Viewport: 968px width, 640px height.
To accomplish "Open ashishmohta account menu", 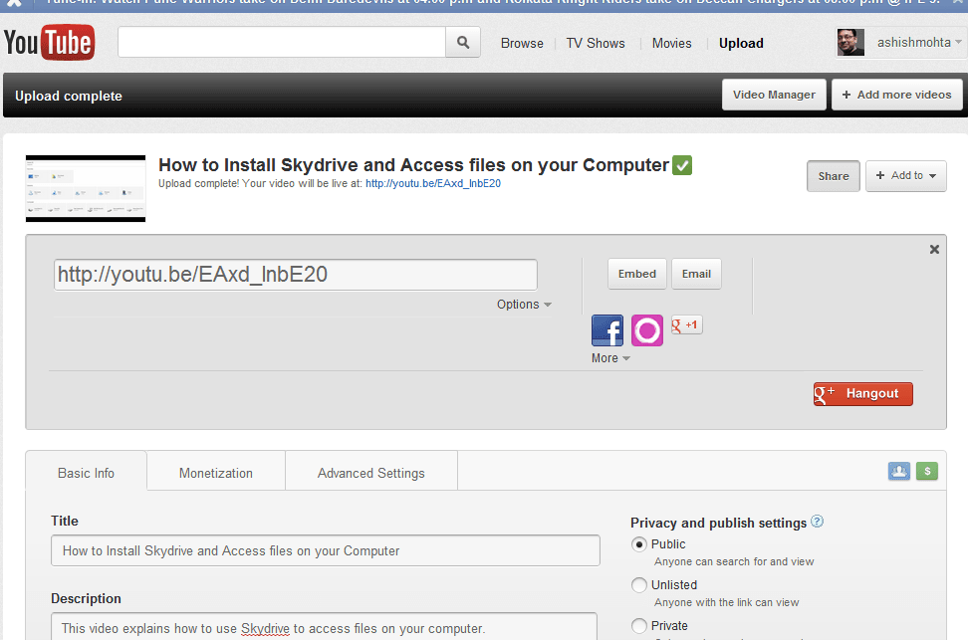I will pos(919,43).
